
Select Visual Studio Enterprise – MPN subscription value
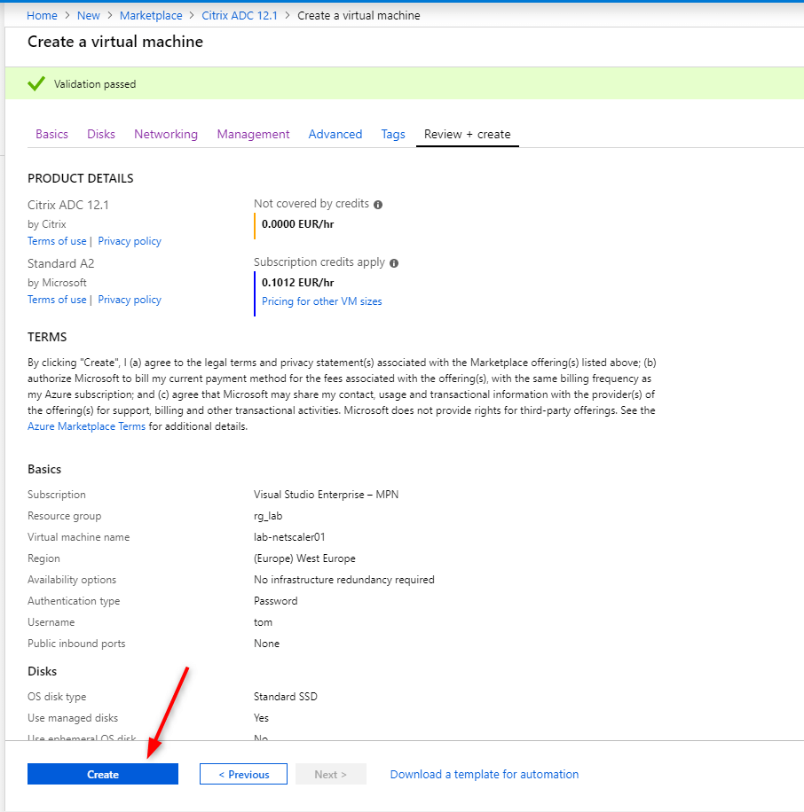[x=326, y=495]
